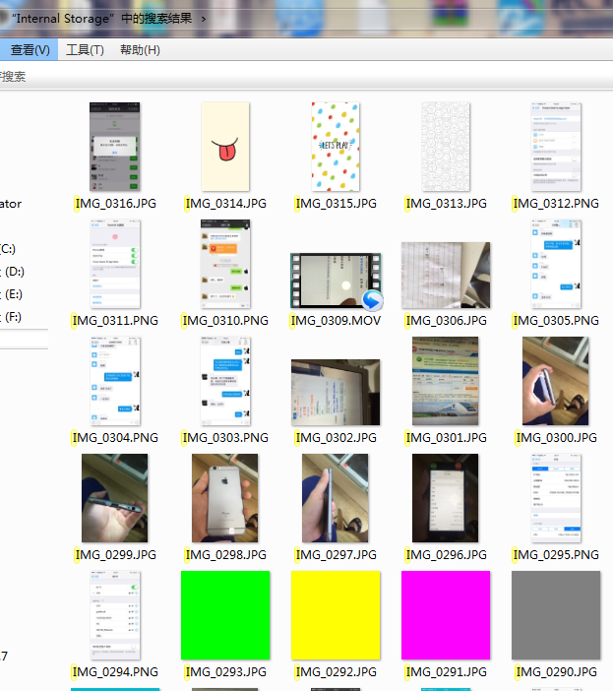Select the IMG_0305.PNG chat screenshot

pos(556,264)
